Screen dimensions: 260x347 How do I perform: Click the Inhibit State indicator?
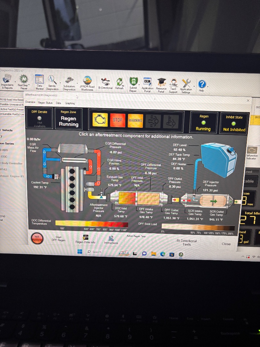pyautogui.click(x=234, y=123)
